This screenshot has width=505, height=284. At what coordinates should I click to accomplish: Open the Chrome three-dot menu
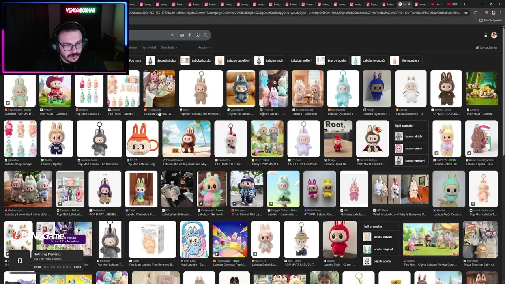500,13
